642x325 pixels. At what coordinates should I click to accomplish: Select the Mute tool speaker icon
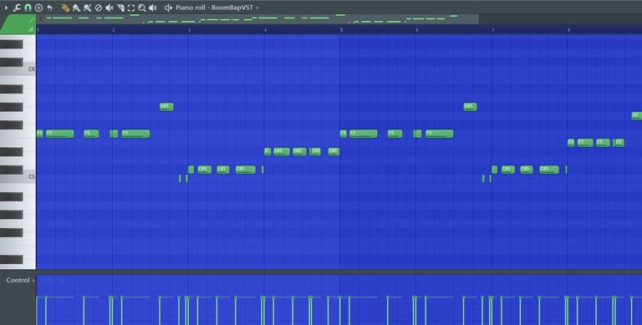(110, 8)
